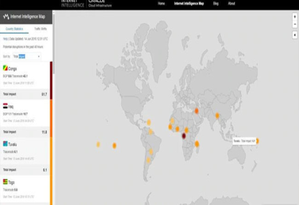Click the Oracle Cloud Infrastructure logo
The height and width of the screenshot is (205, 299).
point(100,3)
